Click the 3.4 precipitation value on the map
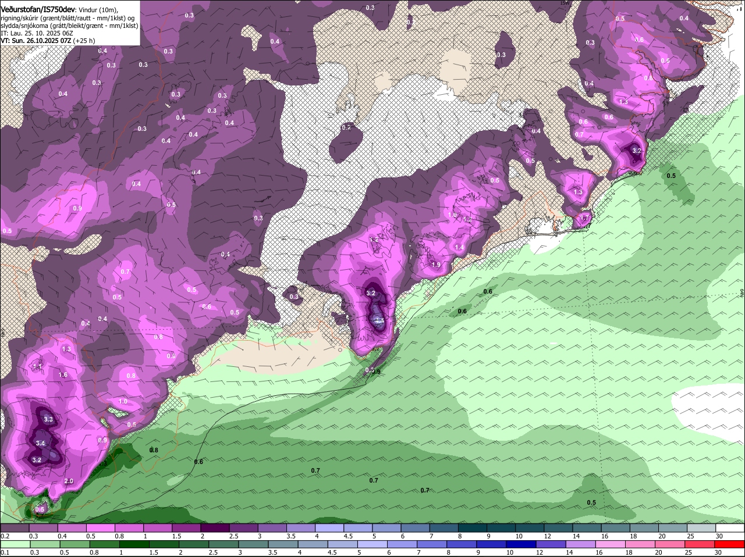Viewport: 745px width, 557px height. pyautogui.click(x=40, y=443)
